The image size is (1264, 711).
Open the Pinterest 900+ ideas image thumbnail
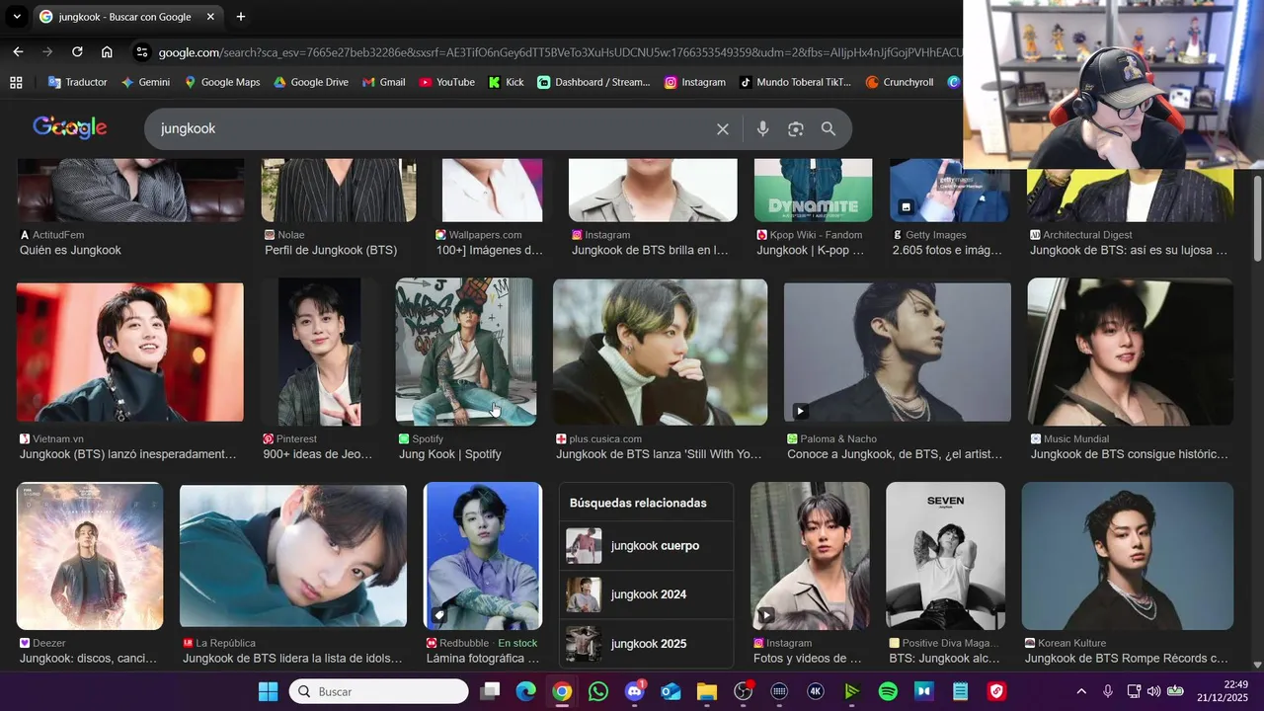coord(320,352)
